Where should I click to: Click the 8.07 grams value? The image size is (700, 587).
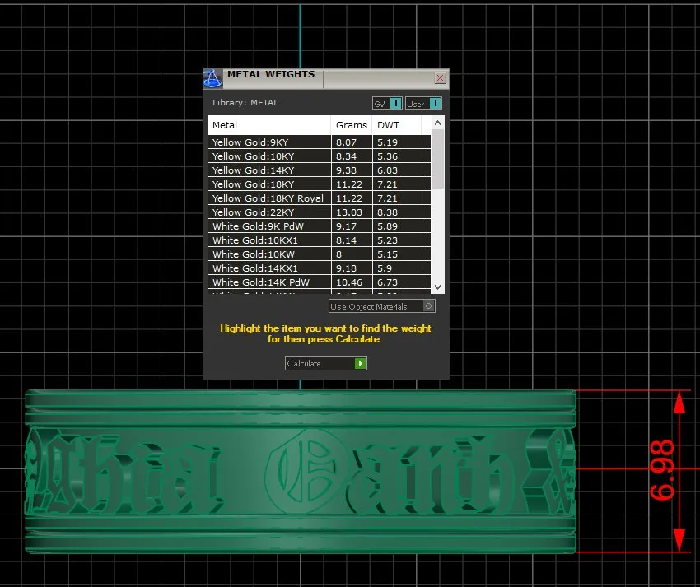coord(346,142)
